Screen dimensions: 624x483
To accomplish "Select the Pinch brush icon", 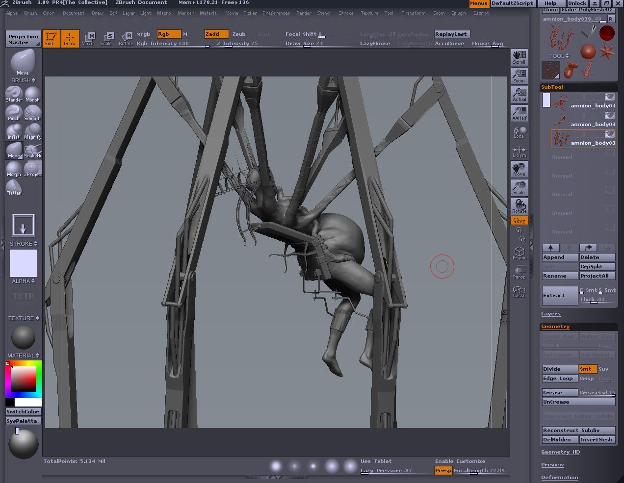I will tap(14, 113).
